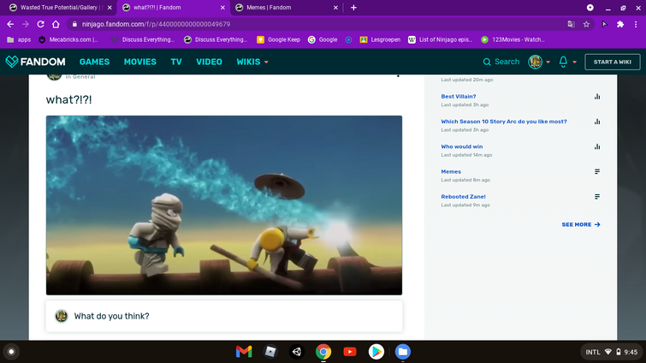
Task: Launch Gmail from the shelf
Action: point(244,352)
